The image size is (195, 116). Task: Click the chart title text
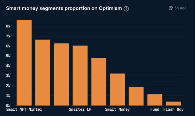[64, 8]
